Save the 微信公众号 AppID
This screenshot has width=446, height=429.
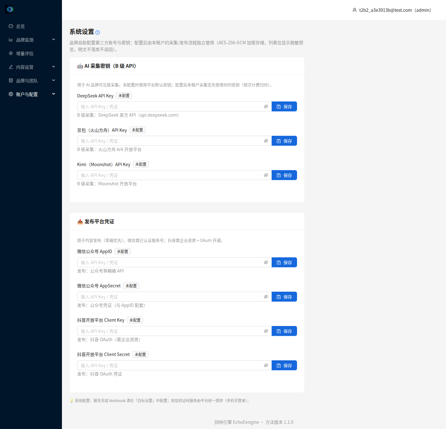coord(284,263)
